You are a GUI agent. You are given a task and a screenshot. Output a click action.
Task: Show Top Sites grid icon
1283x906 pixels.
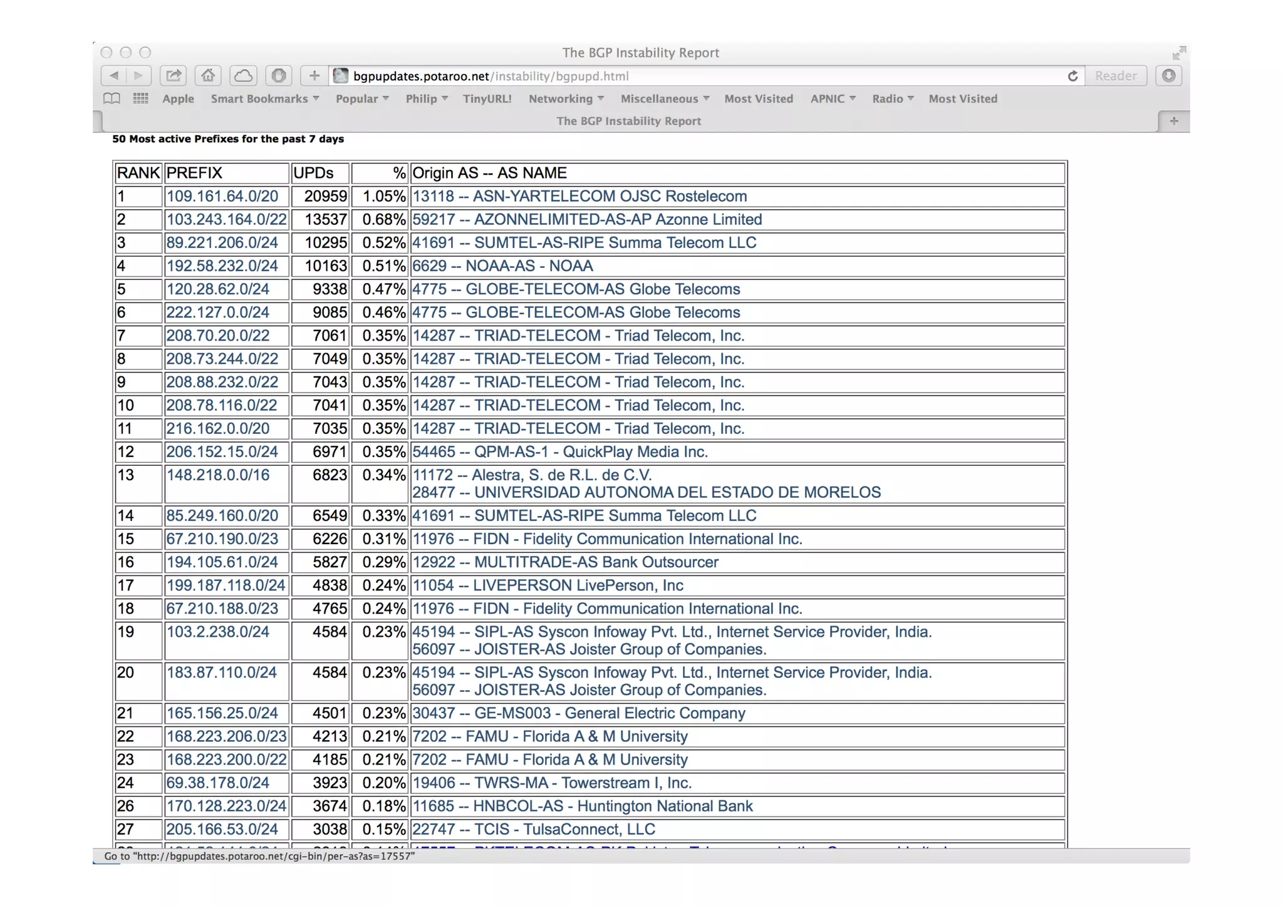click(140, 98)
